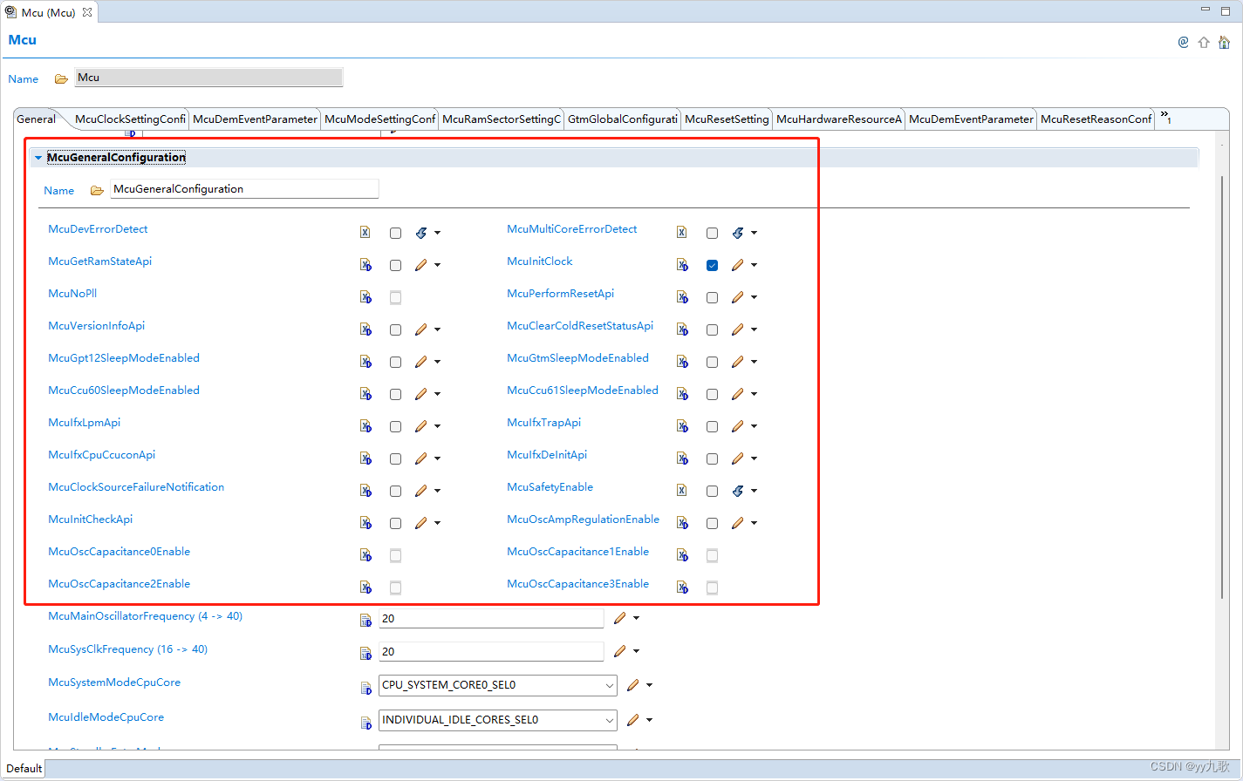Screen dimensions: 1243x781
Task: Click the pencil icon for McuSystemModeCpuCore
Action: 633,685
